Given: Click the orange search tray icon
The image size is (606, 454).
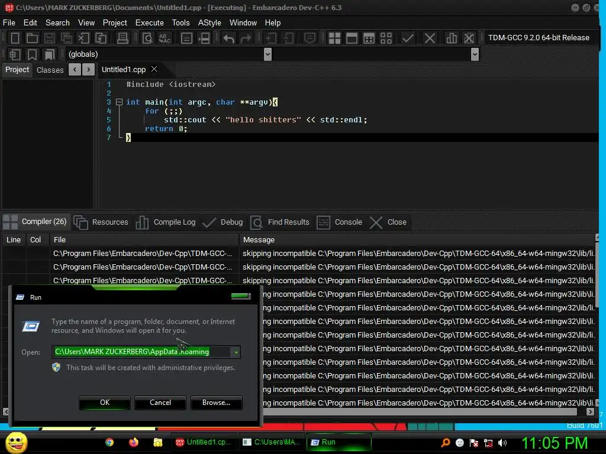Looking at the screenshot, I should [446, 443].
